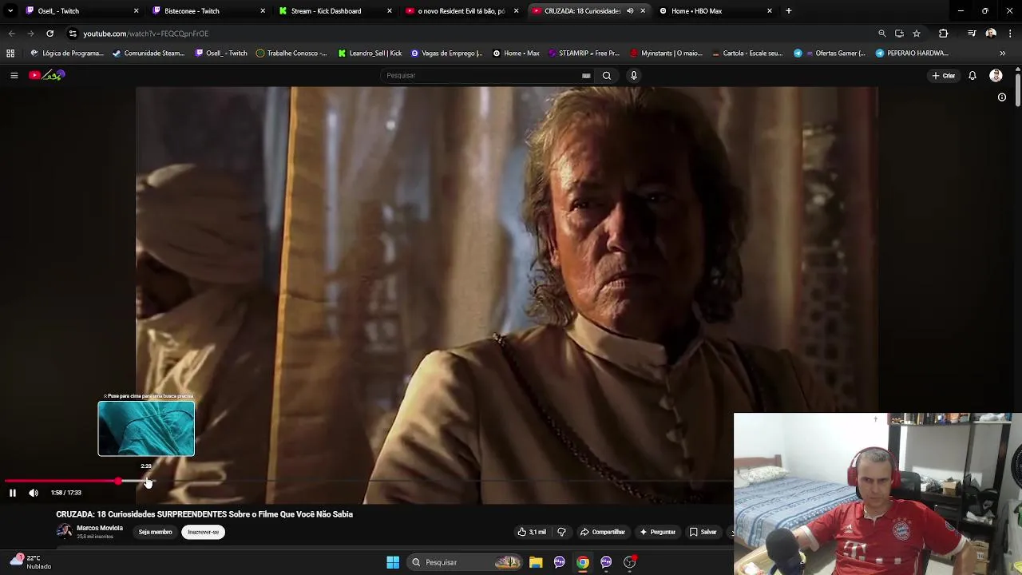Go back in browser history
The image size is (1022, 575).
11,34
